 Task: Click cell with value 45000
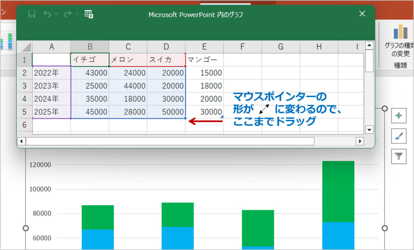coord(90,112)
